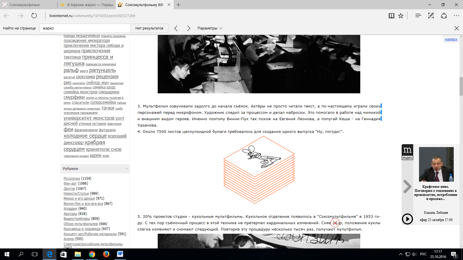Open a new browser tab
This screenshot has width=463, height=260.
(x=179, y=5)
